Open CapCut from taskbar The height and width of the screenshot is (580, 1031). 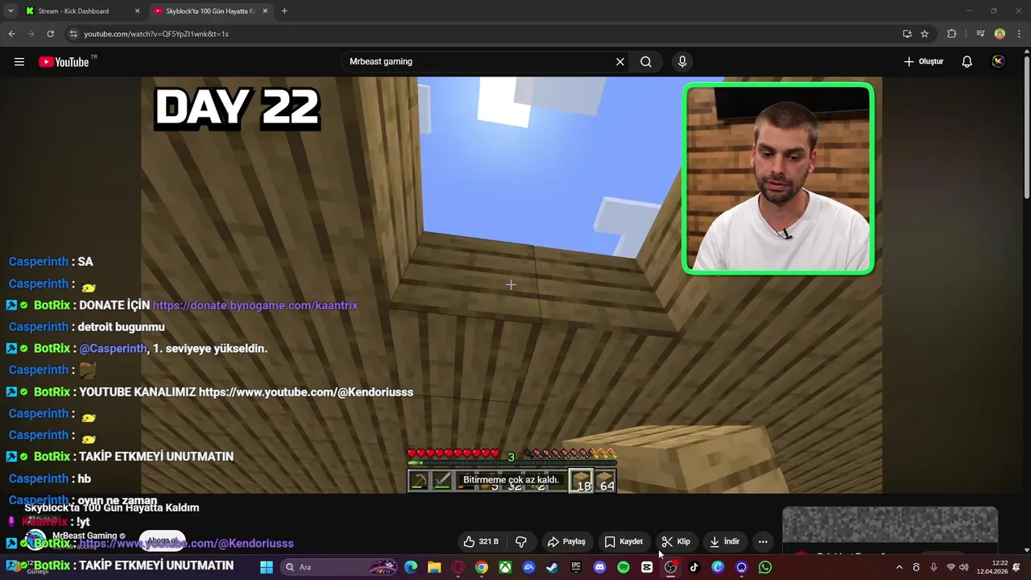(x=647, y=567)
